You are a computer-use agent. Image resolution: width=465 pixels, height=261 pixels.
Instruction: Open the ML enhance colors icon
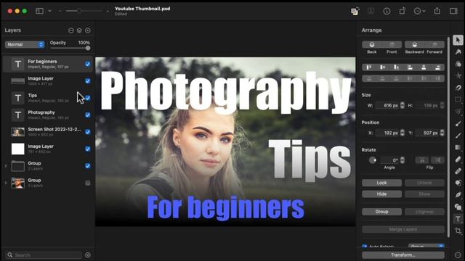pyautogui.click(x=355, y=12)
